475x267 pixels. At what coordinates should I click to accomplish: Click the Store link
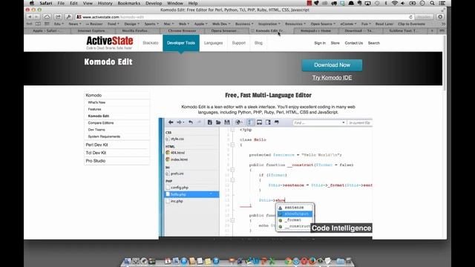pyautogui.click(x=335, y=43)
